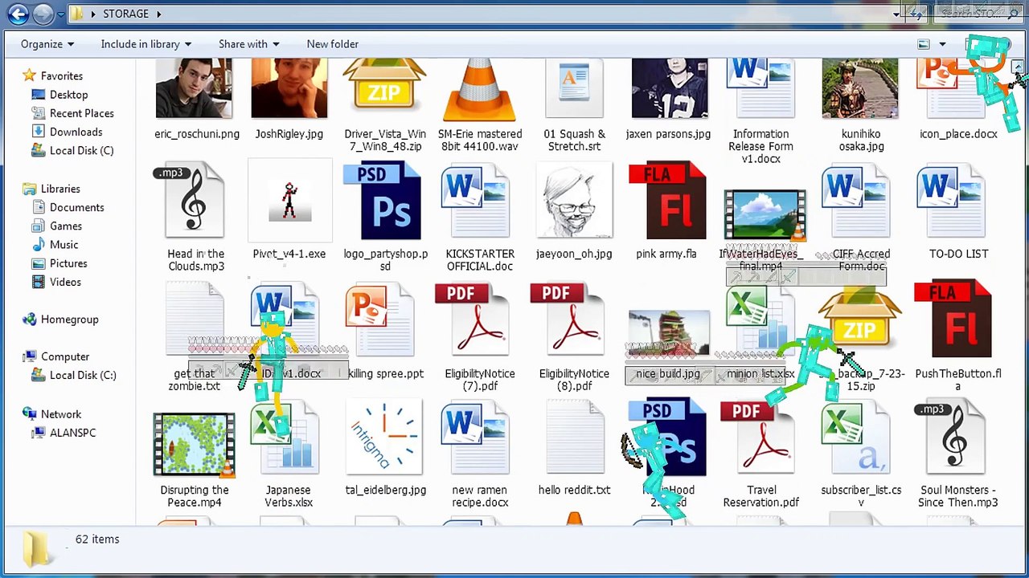Click the STORAGE folder in address bar
Viewport: 1029px width, 578px height.
pyautogui.click(x=126, y=14)
